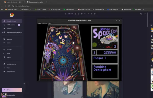Open Explorar hashtag section
The image size is (153, 98).
[x=12, y=29]
